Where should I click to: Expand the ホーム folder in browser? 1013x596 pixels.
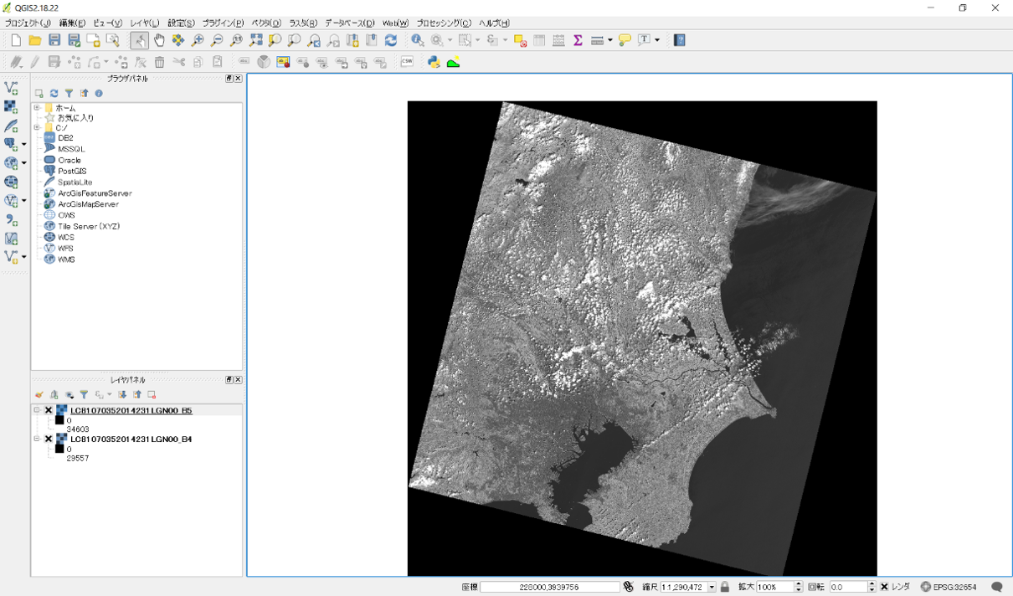point(37,108)
